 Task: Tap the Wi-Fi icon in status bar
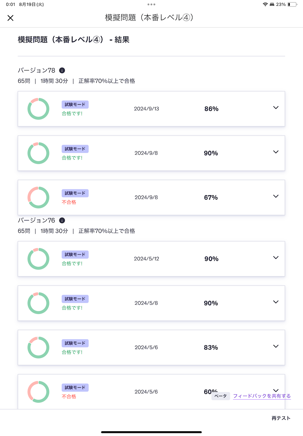click(265, 4)
